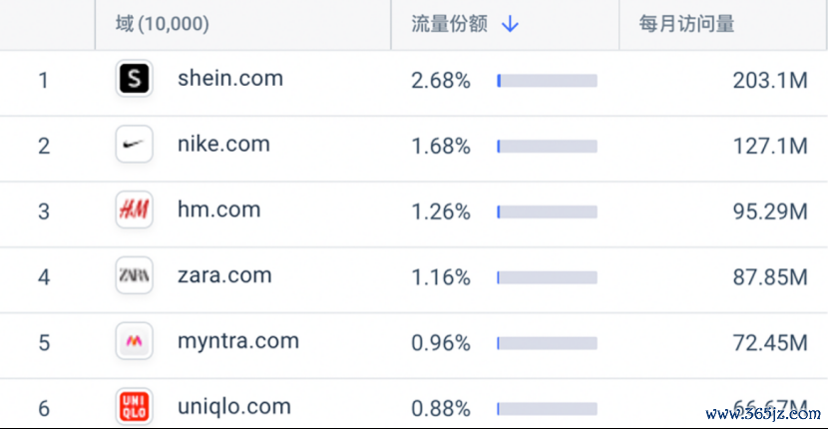Image resolution: width=828 pixels, height=429 pixels.
Task: Select row number 5 cell
Action: click(44, 343)
